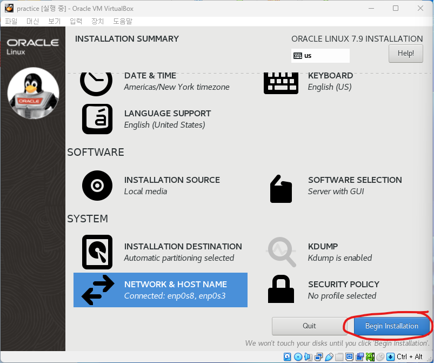Click the optical disc status icon
Viewport: 434px width, 363px height.
[298, 357]
